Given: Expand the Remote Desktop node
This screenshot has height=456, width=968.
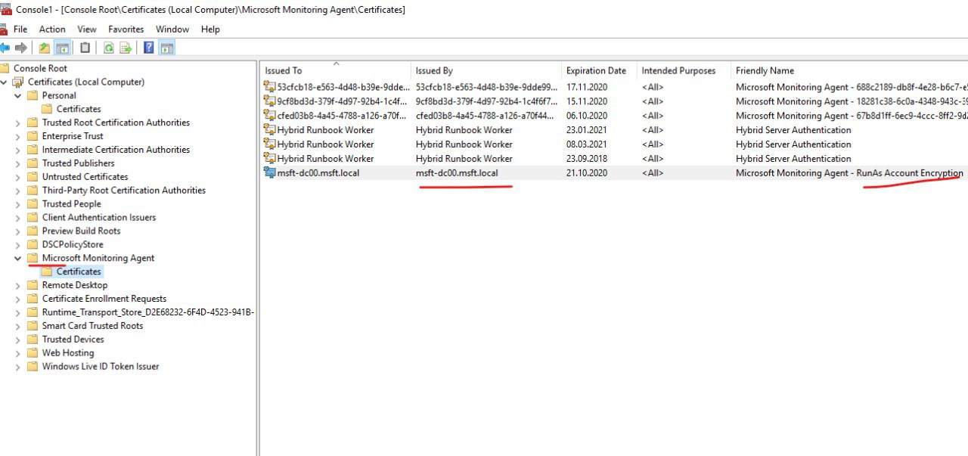Looking at the screenshot, I should tap(18, 285).
